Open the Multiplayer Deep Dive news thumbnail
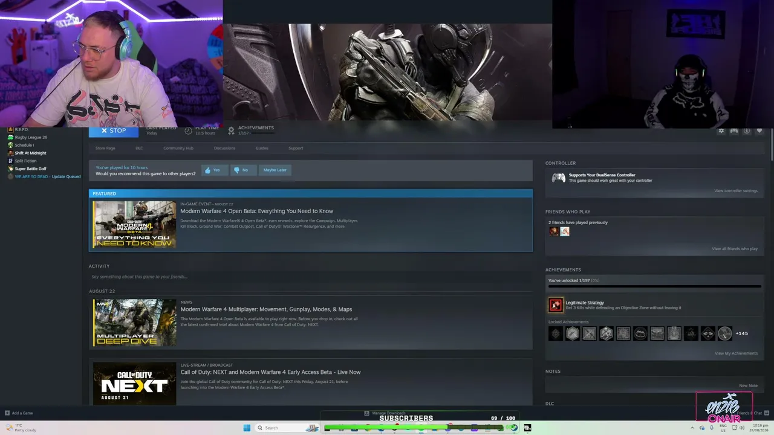The width and height of the screenshot is (774, 435). [134, 323]
